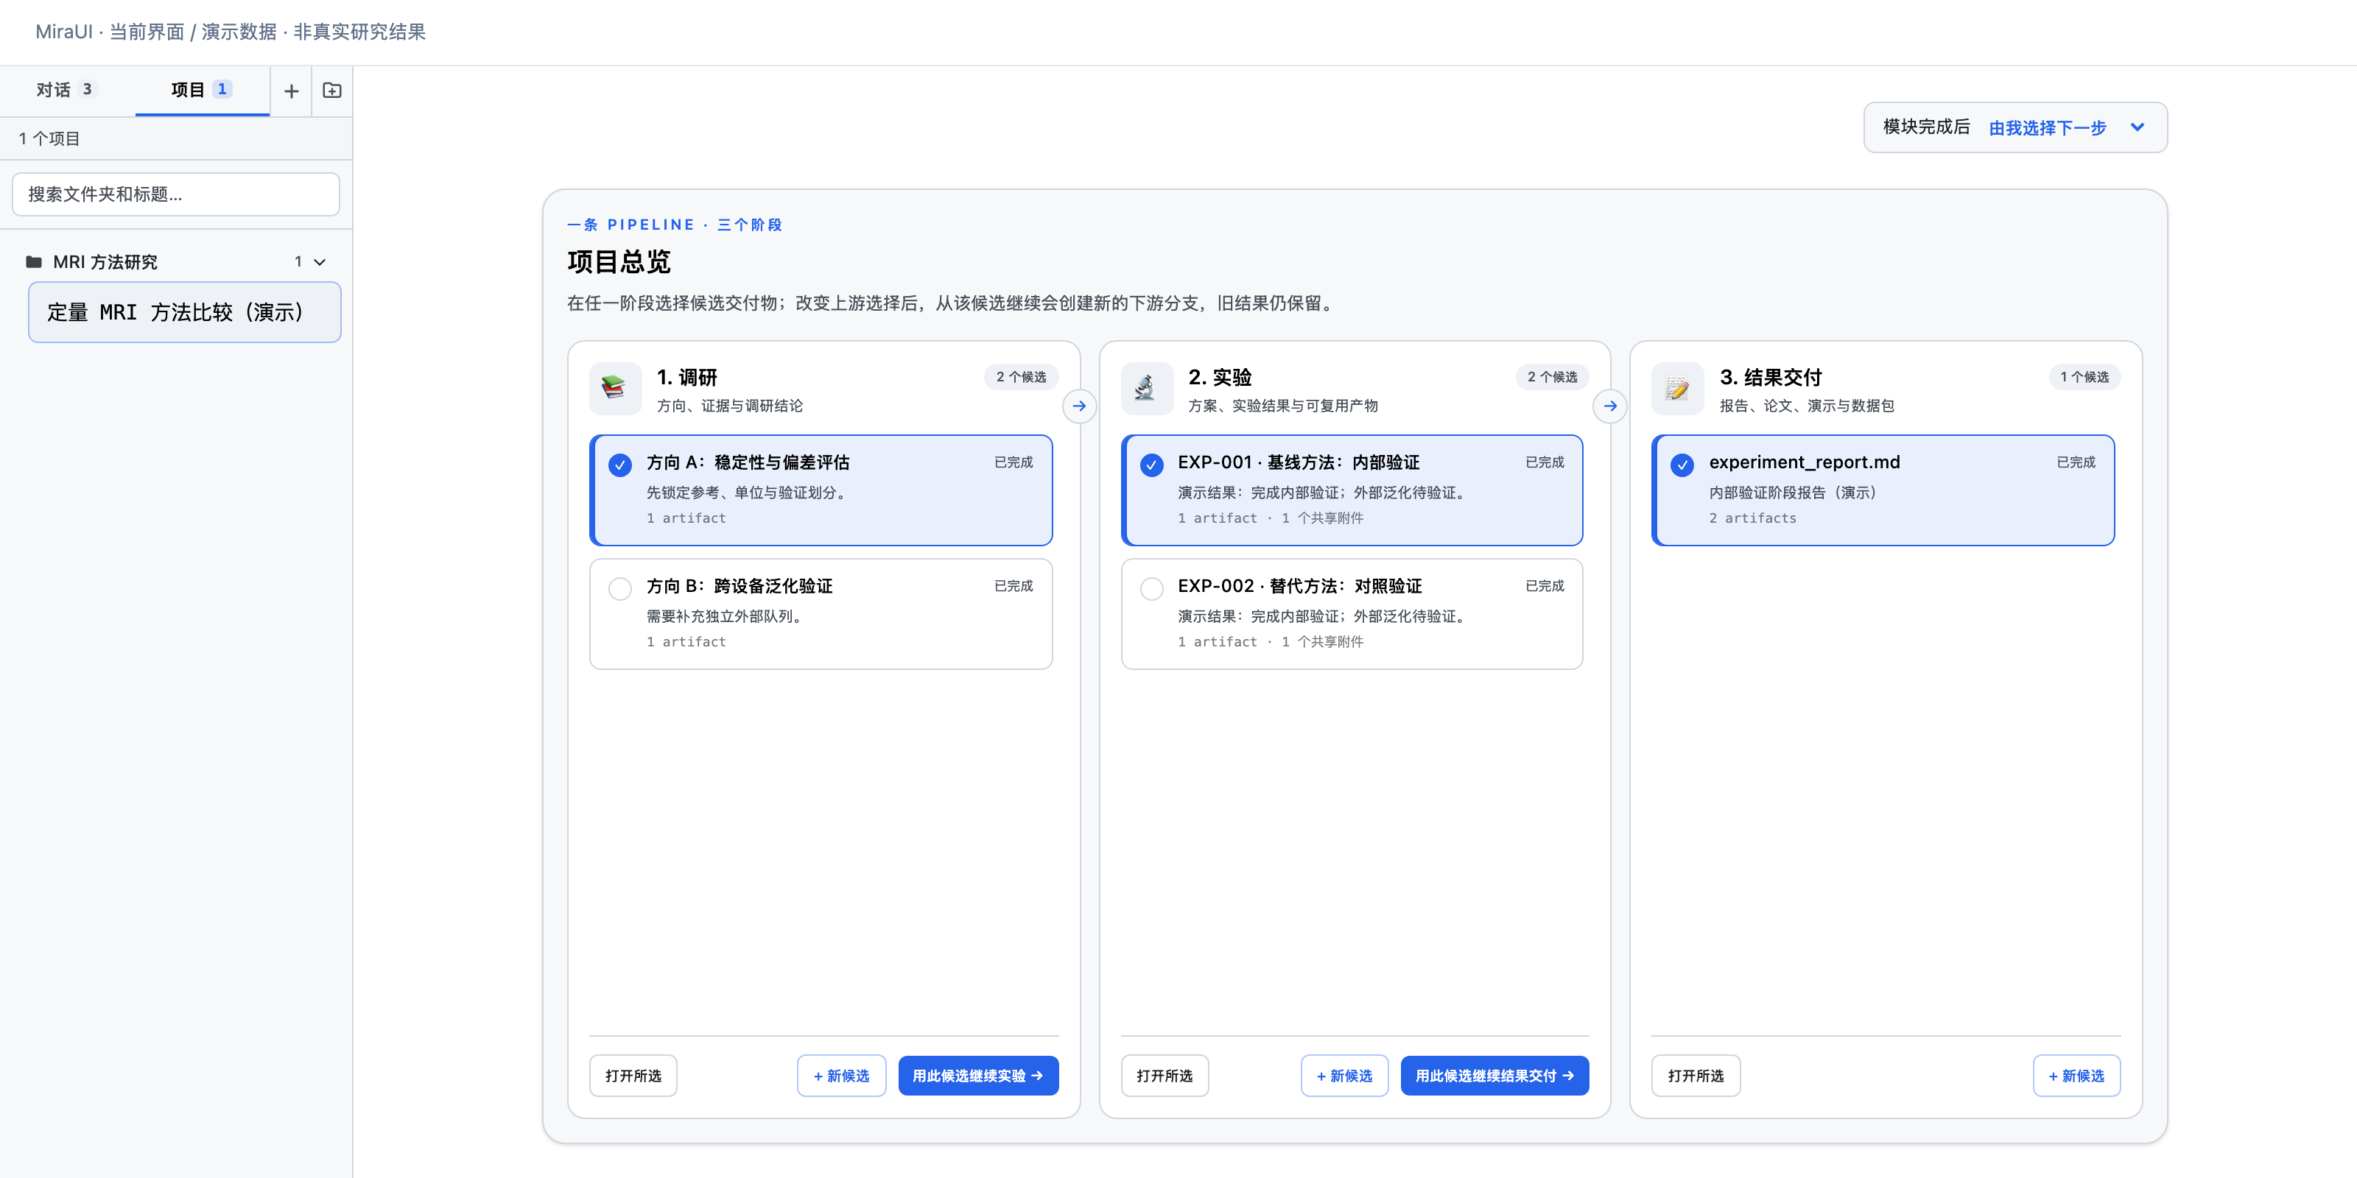Click 已完成 status on EXP-002 card
The image size is (2357, 1178).
1545,585
